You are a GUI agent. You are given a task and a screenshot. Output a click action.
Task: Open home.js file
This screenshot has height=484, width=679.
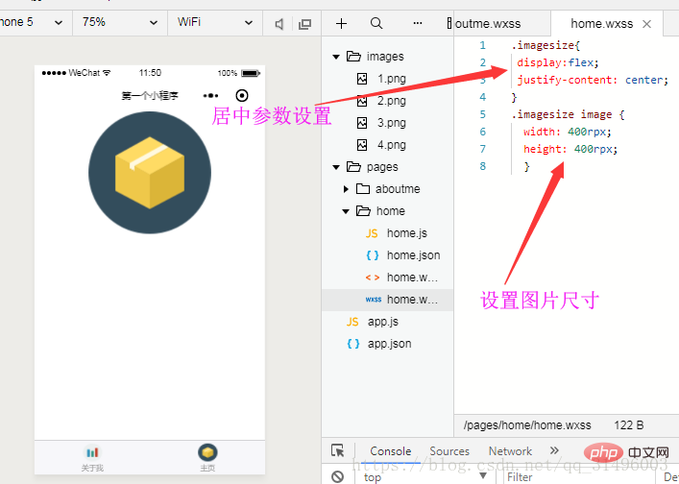(x=406, y=233)
